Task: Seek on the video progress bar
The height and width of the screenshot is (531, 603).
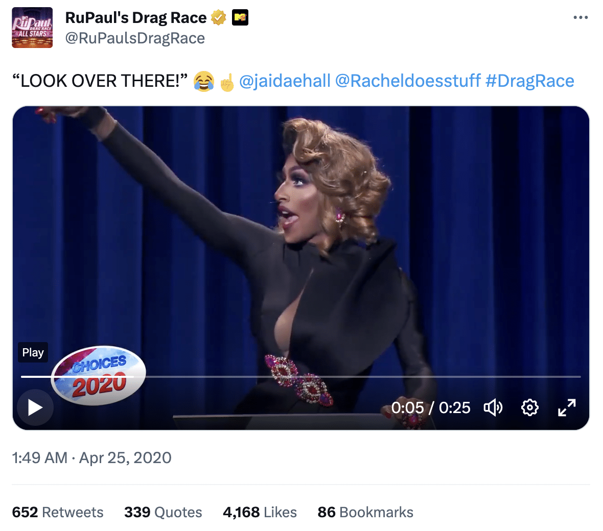Action: [300, 376]
